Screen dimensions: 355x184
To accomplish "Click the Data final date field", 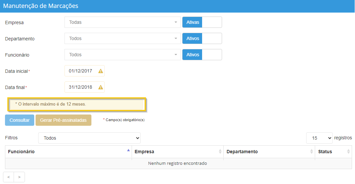I will pyautogui.click(x=81, y=87).
